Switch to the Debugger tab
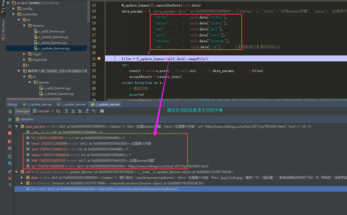 point(23,111)
